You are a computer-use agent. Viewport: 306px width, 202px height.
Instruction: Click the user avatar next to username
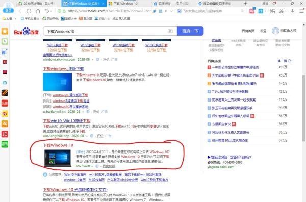pyautogui.click(x=275, y=31)
